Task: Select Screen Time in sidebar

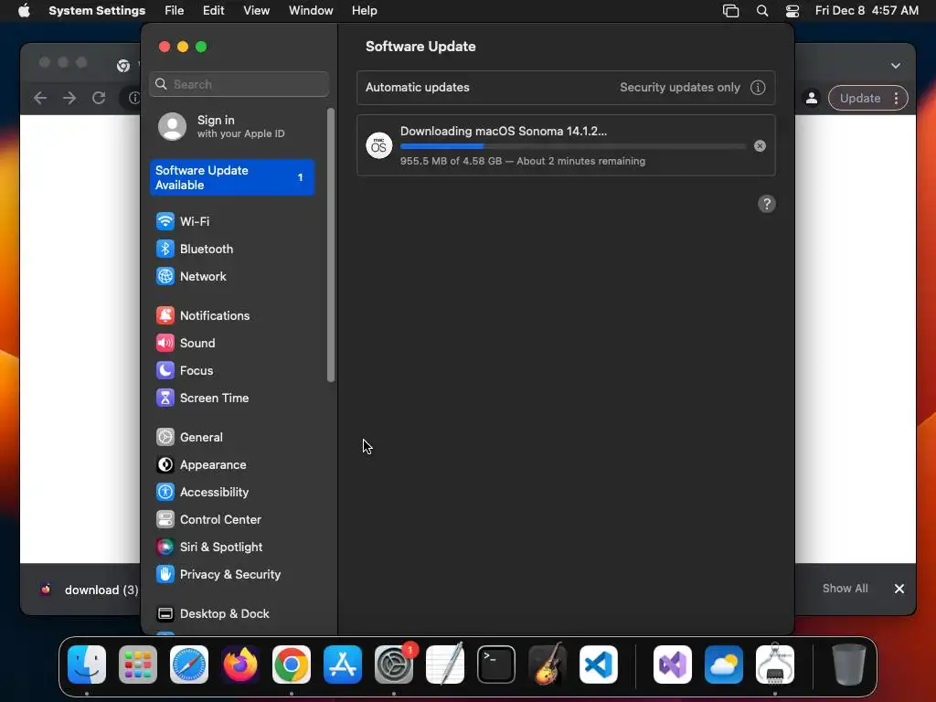Action: 231,399
